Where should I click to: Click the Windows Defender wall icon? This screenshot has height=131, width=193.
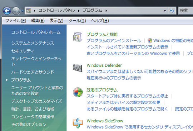(x=78, y=68)
